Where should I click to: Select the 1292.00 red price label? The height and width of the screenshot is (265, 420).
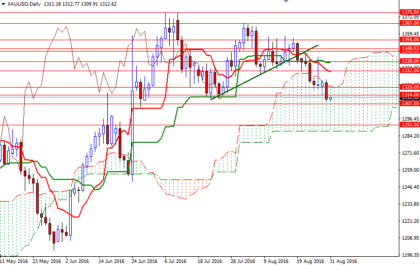pos(410,125)
